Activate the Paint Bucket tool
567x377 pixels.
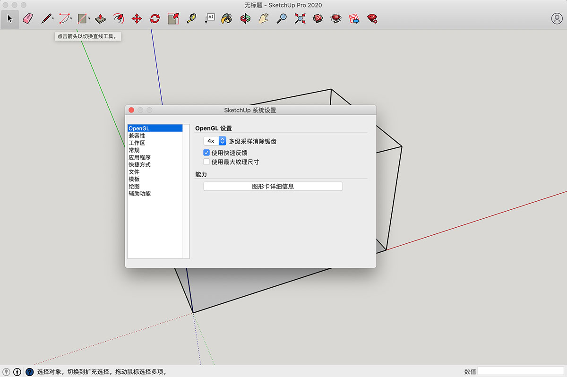coord(227,19)
